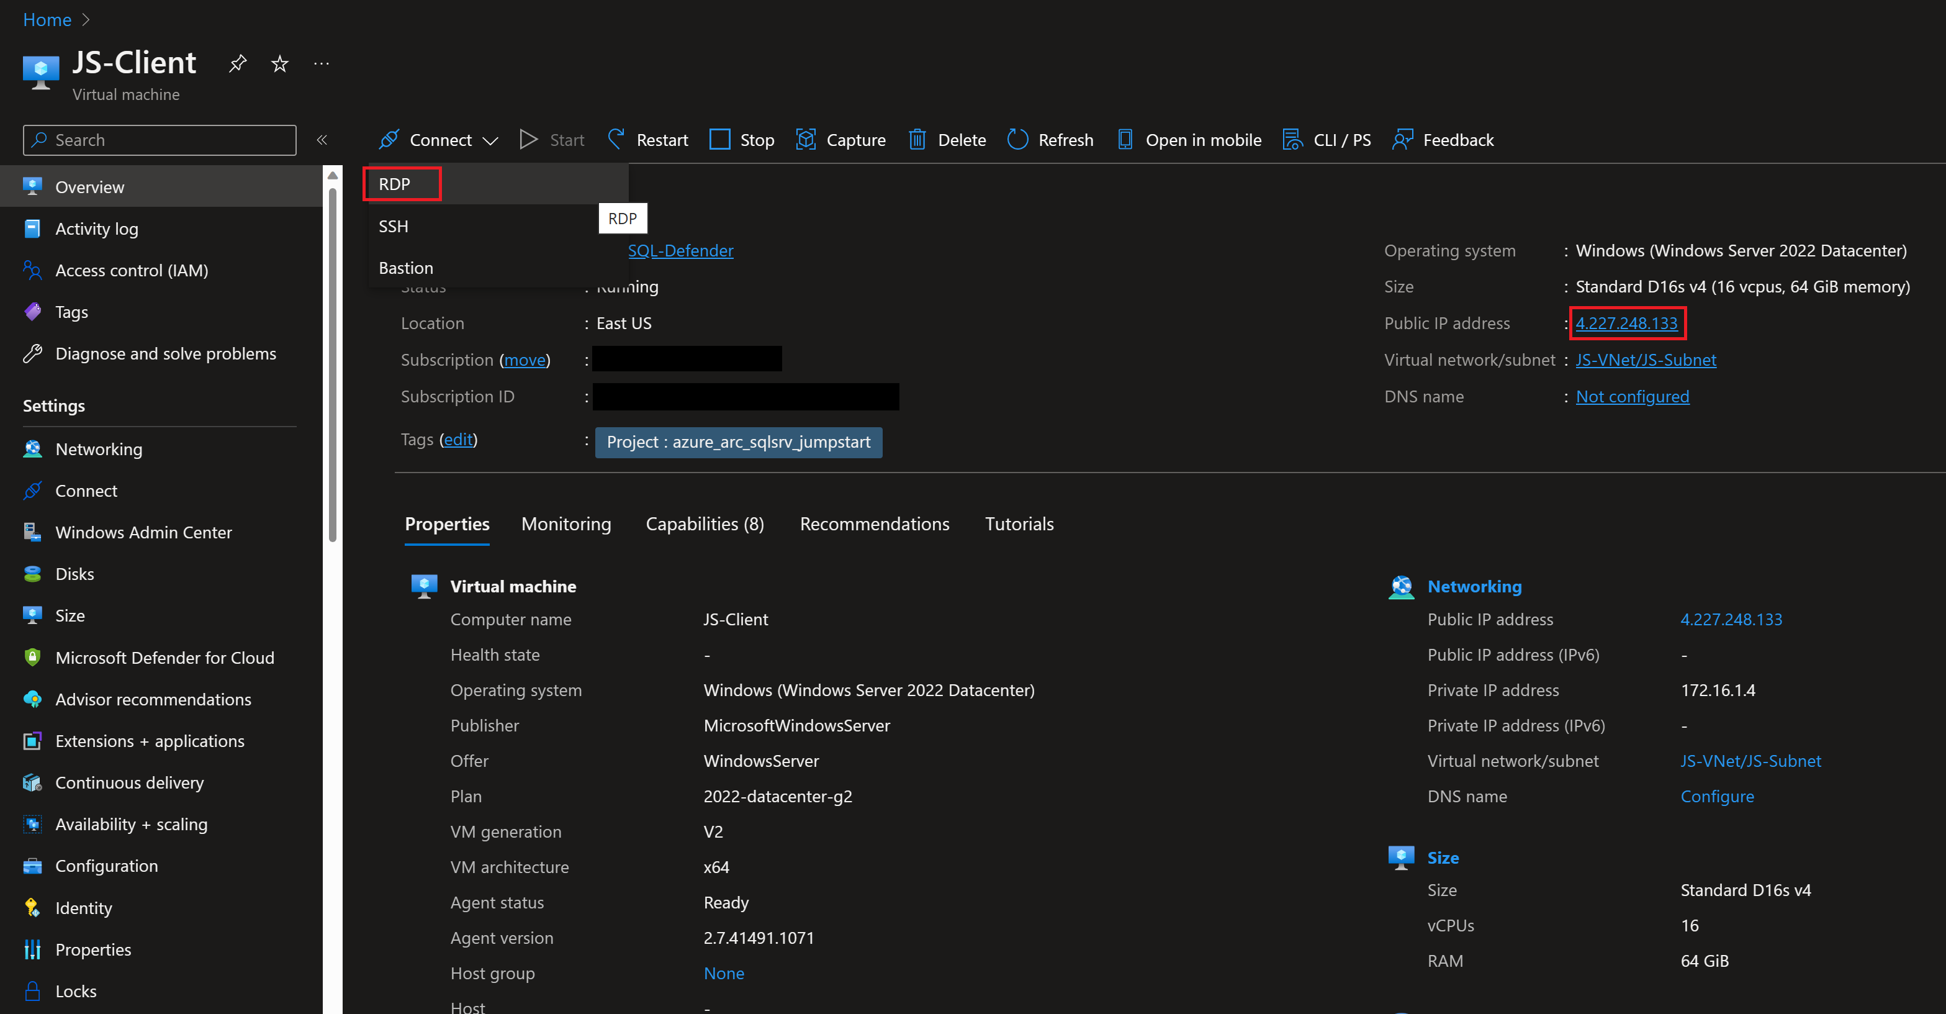Send Feedback from the toolbar
This screenshot has width=1946, height=1014.
(x=1443, y=140)
